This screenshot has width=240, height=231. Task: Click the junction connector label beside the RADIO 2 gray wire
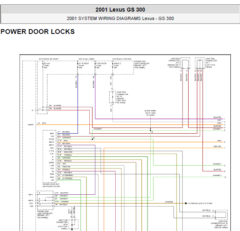point(122,97)
